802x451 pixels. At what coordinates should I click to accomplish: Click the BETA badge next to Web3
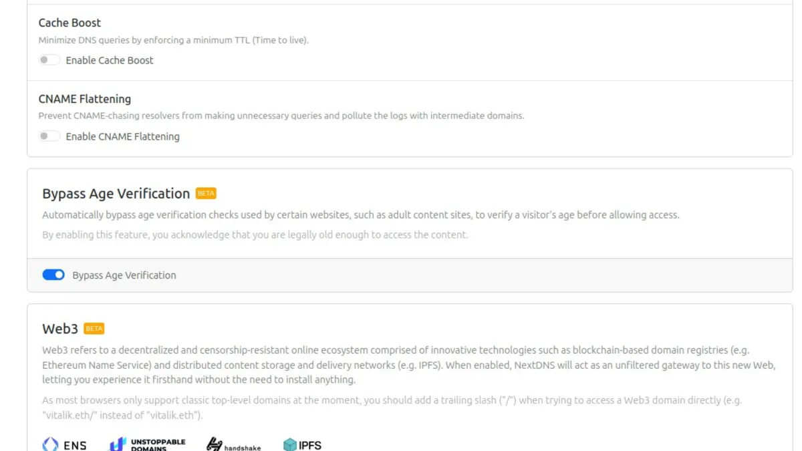pyautogui.click(x=94, y=329)
